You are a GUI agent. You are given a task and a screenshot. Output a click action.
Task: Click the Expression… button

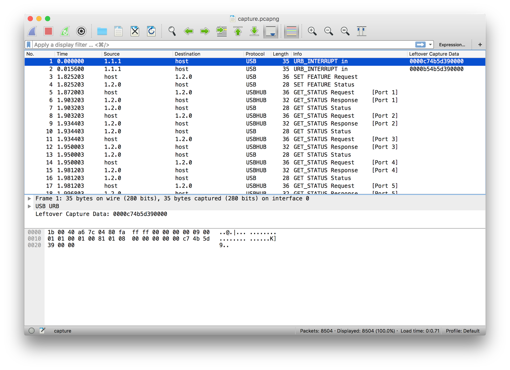pyautogui.click(x=452, y=45)
